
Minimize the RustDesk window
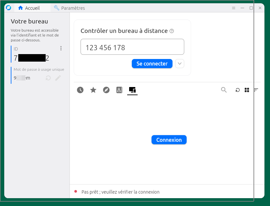tap(242, 8)
